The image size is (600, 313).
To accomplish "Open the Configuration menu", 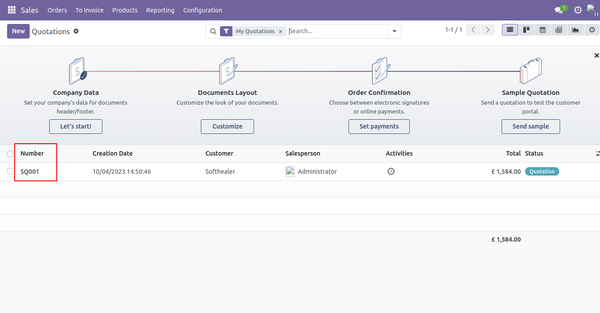I will pos(203,10).
